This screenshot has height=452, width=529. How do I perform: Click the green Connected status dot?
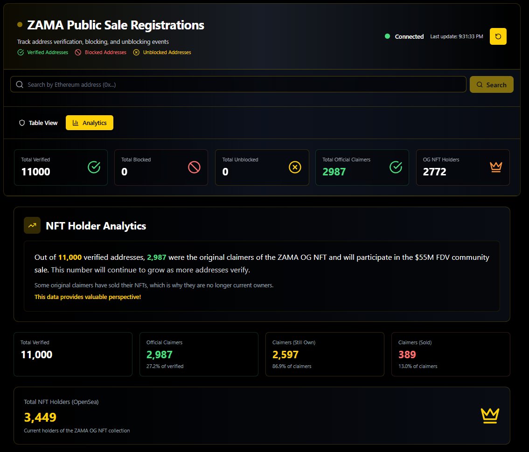click(387, 36)
